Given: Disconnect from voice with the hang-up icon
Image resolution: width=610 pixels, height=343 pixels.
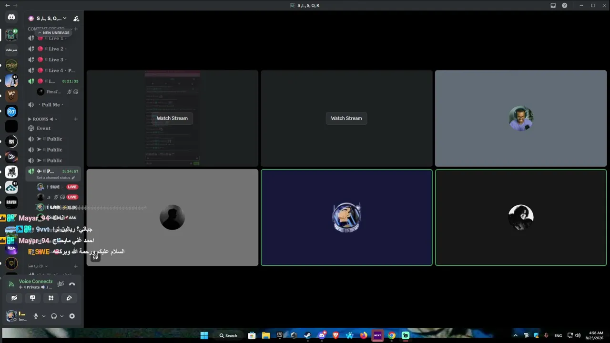Looking at the screenshot, I should tap(72, 284).
